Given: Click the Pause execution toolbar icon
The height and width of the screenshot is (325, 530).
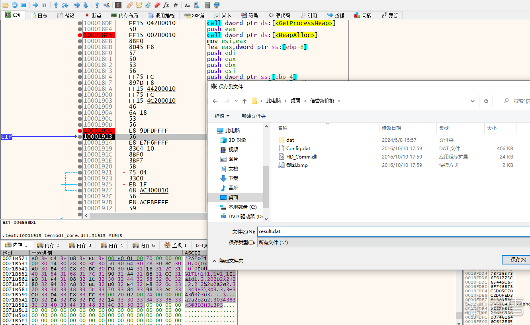Looking at the screenshot, I should coord(44,5).
